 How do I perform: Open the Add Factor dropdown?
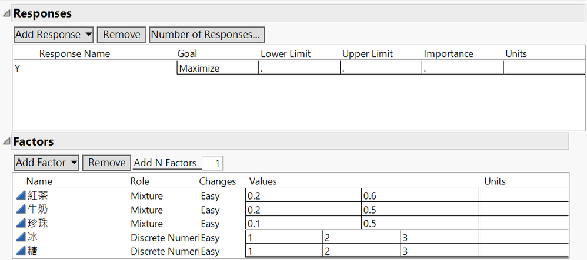(x=46, y=163)
